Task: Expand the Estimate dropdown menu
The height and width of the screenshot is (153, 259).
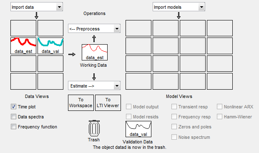Action: tap(94, 85)
